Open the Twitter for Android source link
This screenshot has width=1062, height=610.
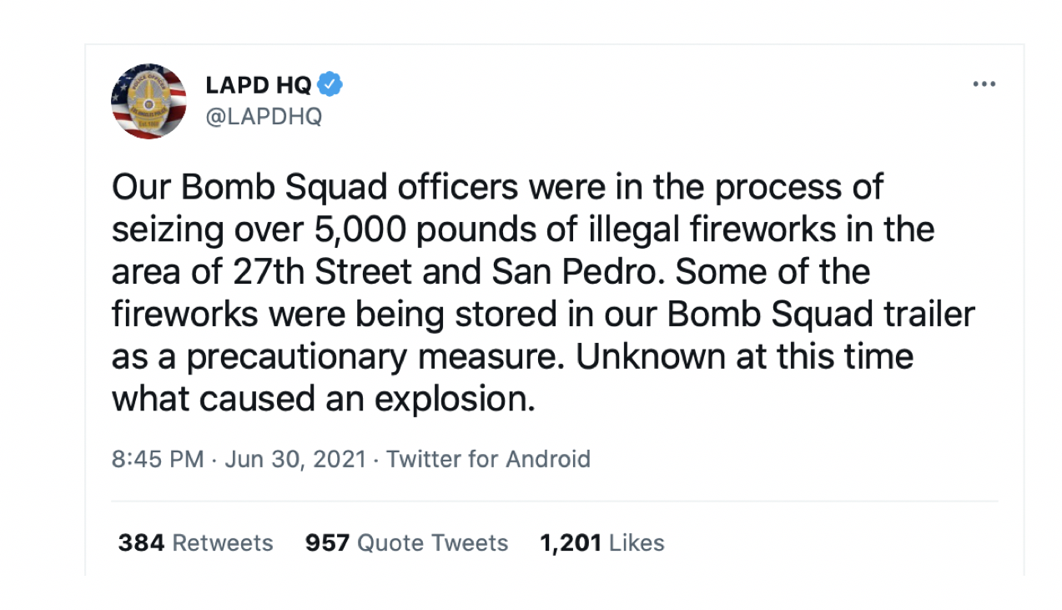[487, 459]
